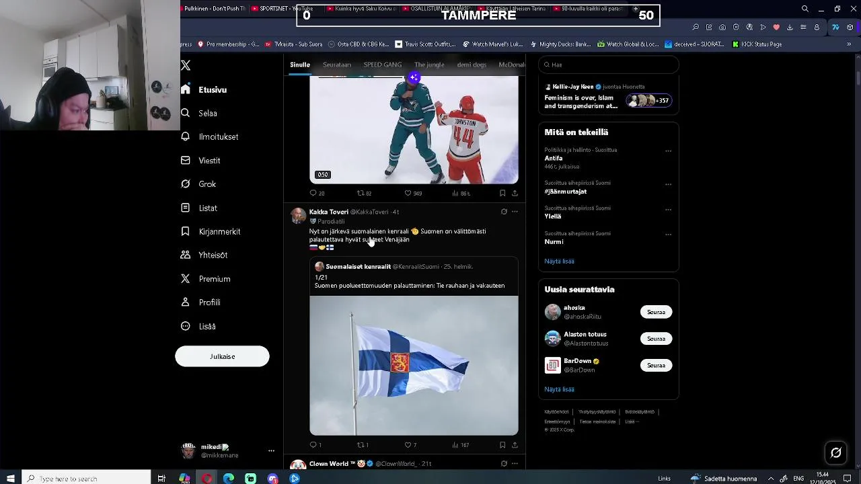The image size is (861, 484).
Task: Share the Kakka Toveri post
Action: tap(515, 445)
